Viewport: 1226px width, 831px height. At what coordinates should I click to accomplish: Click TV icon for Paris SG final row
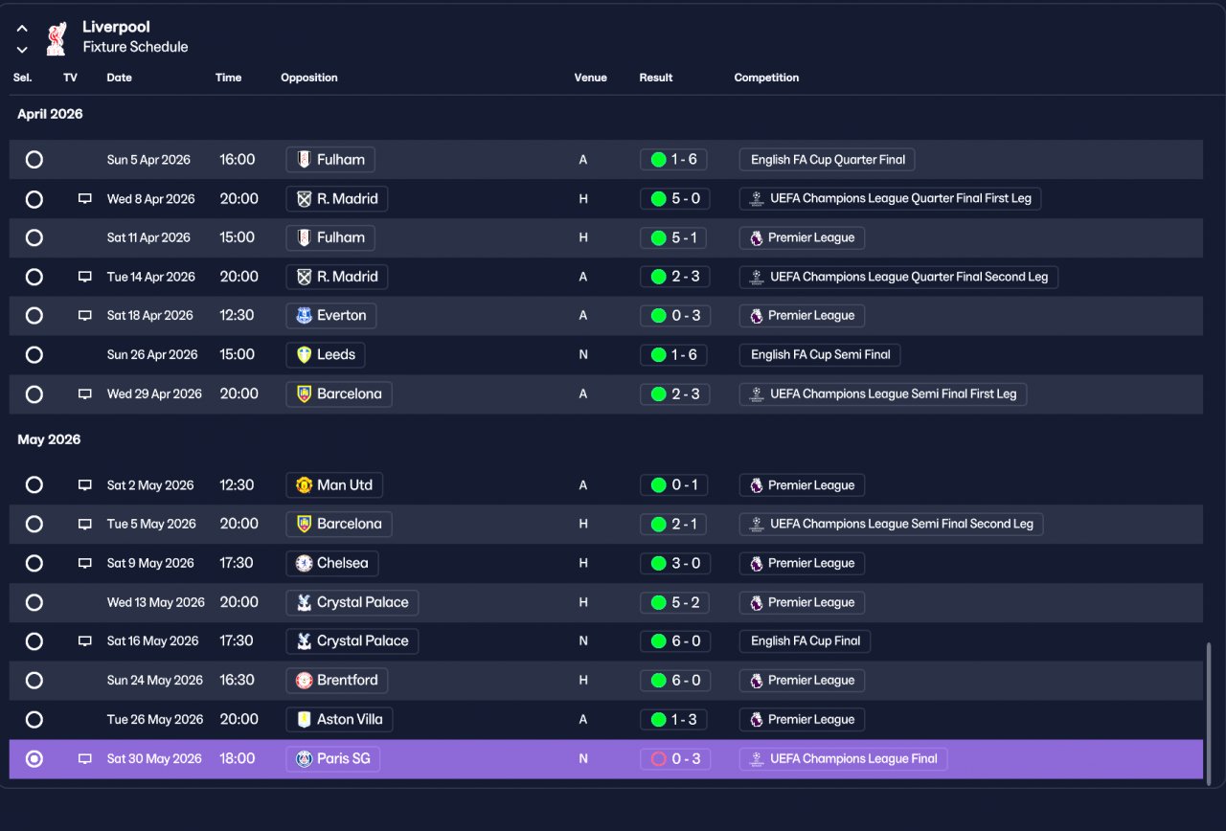85,758
